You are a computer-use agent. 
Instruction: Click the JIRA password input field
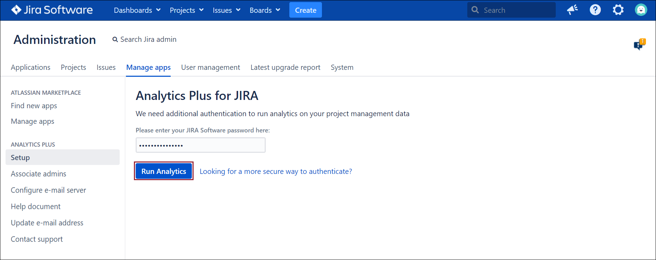pos(201,145)
